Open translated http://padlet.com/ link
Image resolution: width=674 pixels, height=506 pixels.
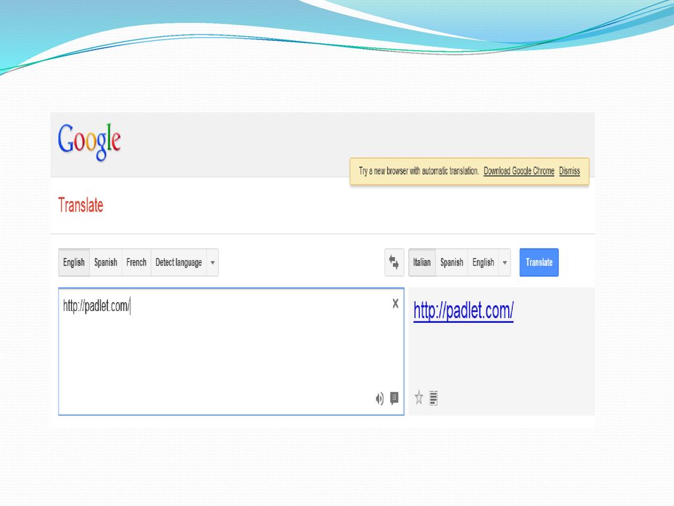[x=463, y=311]
